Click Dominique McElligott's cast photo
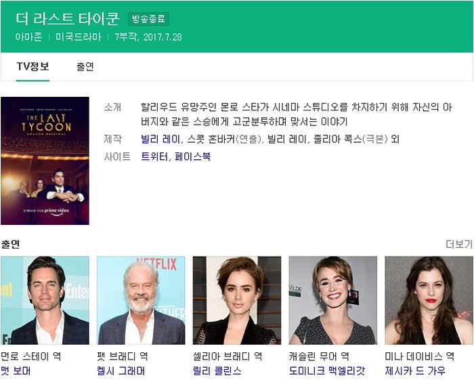Viewport: 474px width, 382px height. (x=333, y=300)
